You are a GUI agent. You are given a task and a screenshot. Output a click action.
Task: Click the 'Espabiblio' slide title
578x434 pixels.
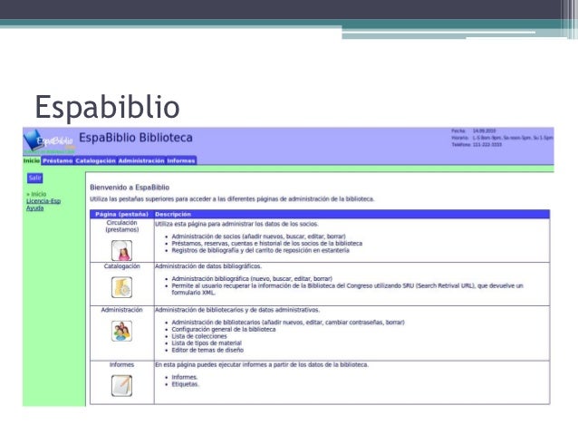click(x=107, y=107)
